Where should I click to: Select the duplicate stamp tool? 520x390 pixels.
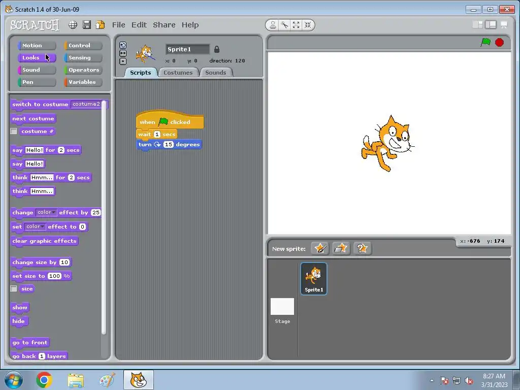pyautogui.click(x=273, y=25)
